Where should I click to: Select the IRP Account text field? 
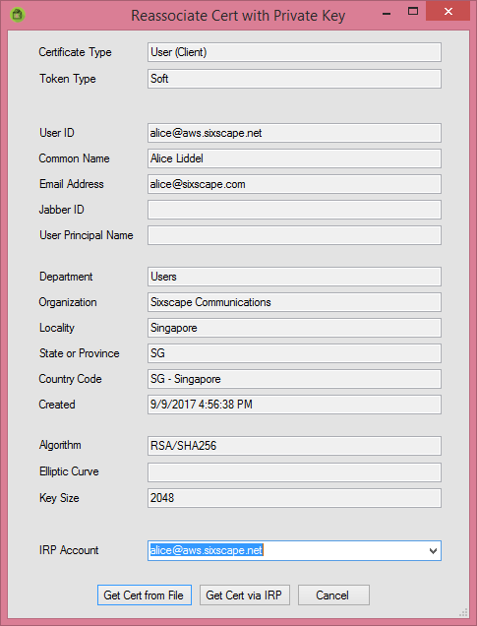tap(287, 551)
